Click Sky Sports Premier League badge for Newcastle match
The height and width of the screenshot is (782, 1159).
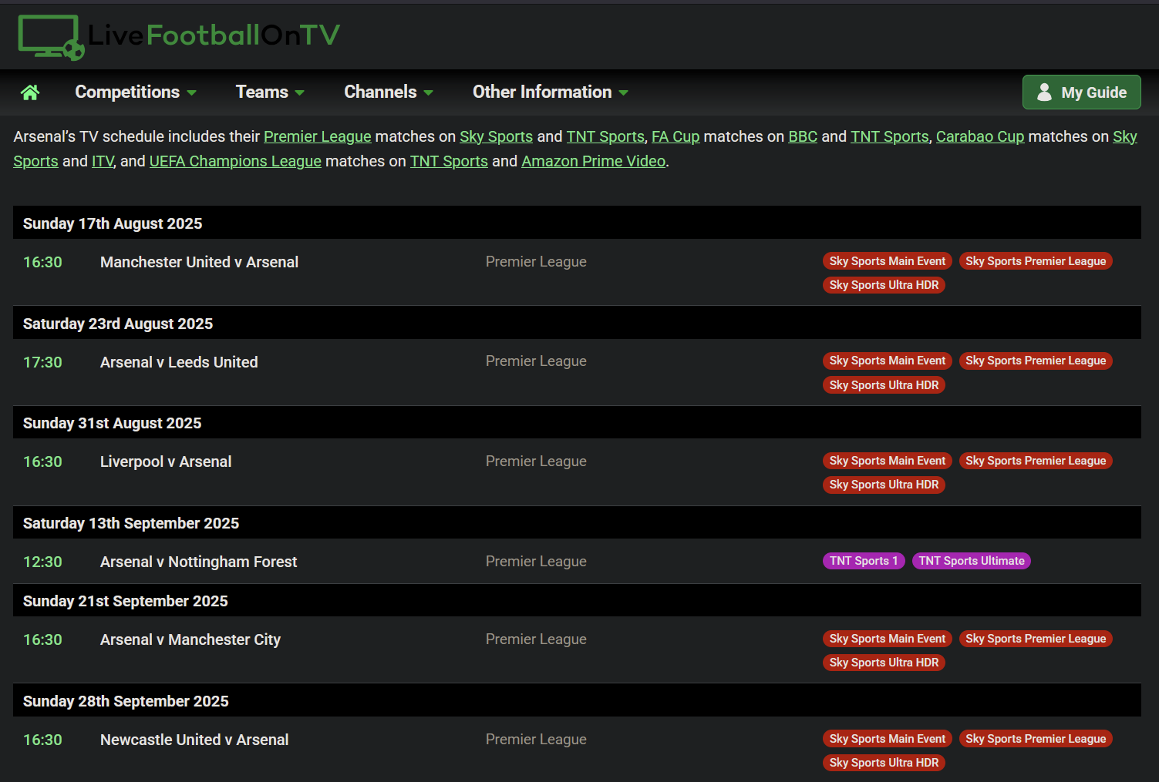1036,739
